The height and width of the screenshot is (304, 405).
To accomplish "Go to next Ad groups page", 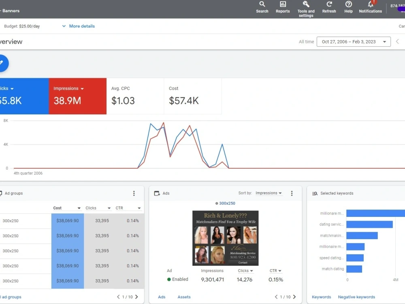I will point(136,297).
